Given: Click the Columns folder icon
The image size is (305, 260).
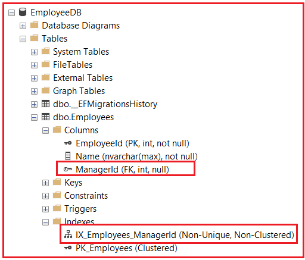Looking at the screenshot, I should coord(57,130).
